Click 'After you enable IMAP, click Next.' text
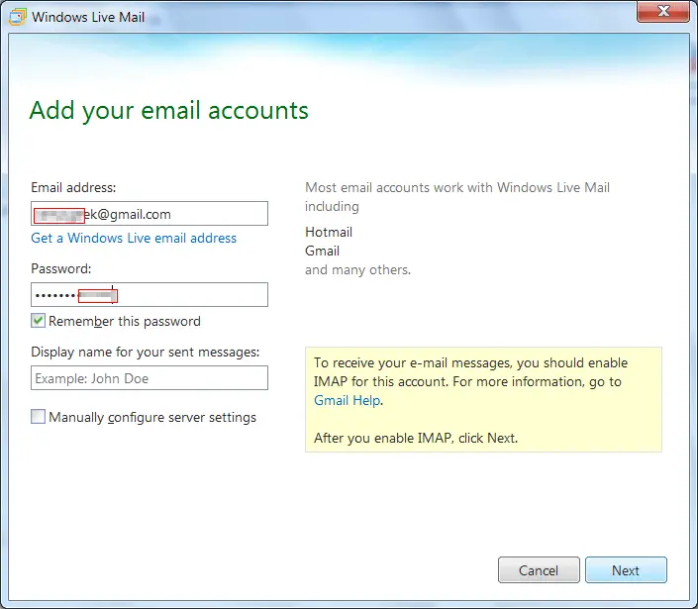Image resolution: width=698 pixels, height=609 pixels. tap(416, 438)
